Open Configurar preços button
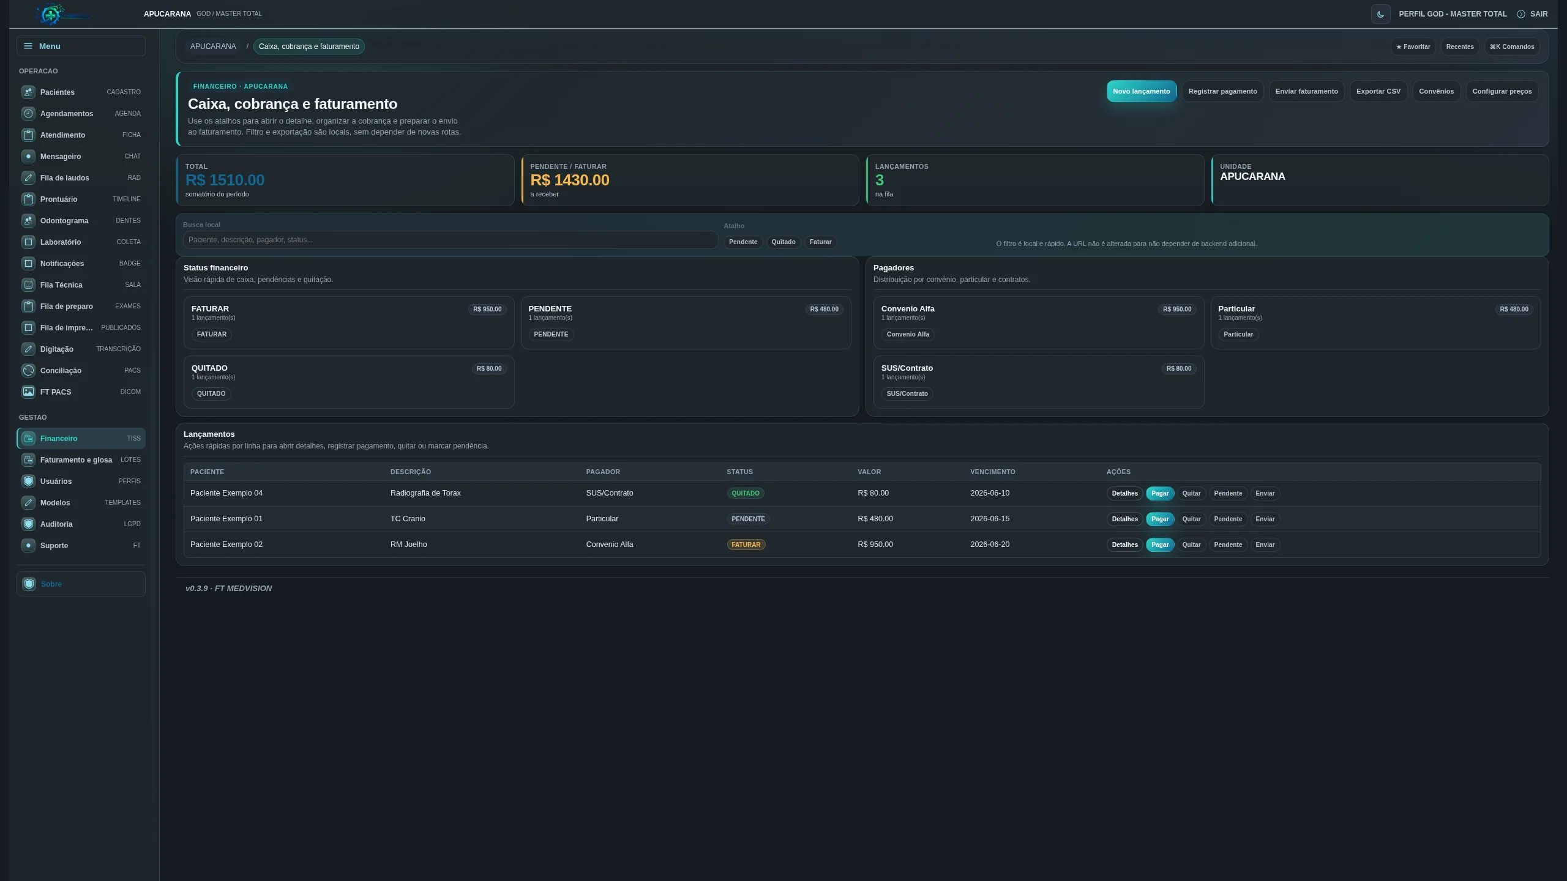The width and height of the screenshot is (1567, 881). point(1502,91)
